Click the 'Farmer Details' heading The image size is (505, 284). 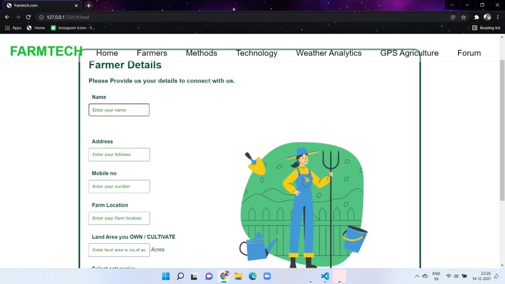tap(125, 65)
